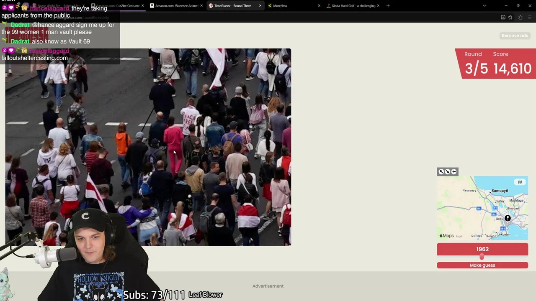
Task: Click the bookmark star icon
Action: [510, 17]
